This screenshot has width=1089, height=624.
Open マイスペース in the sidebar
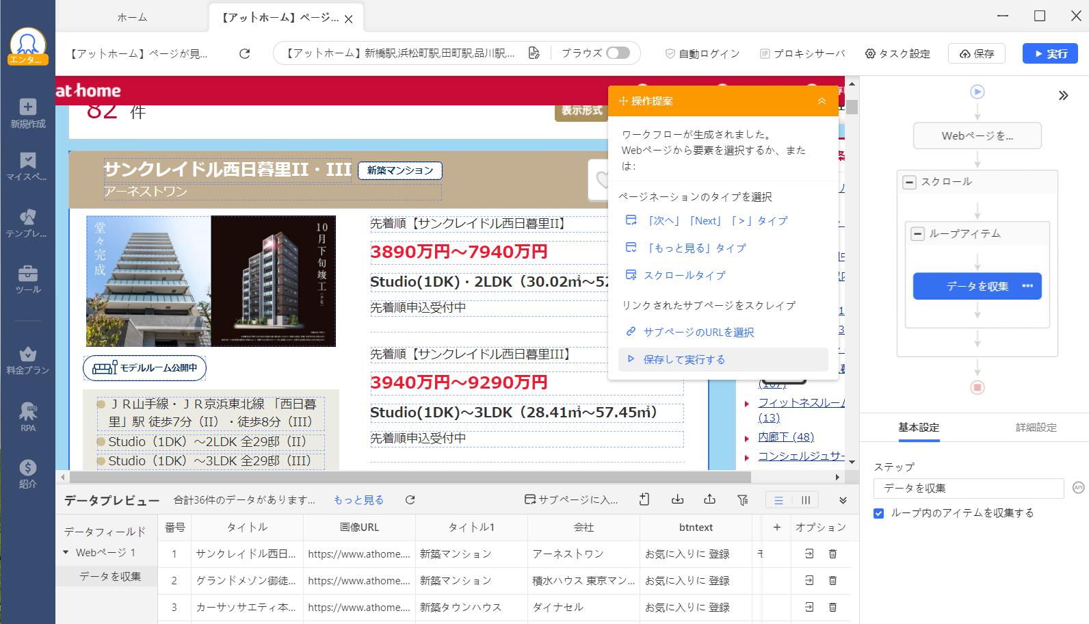(27, 167)
